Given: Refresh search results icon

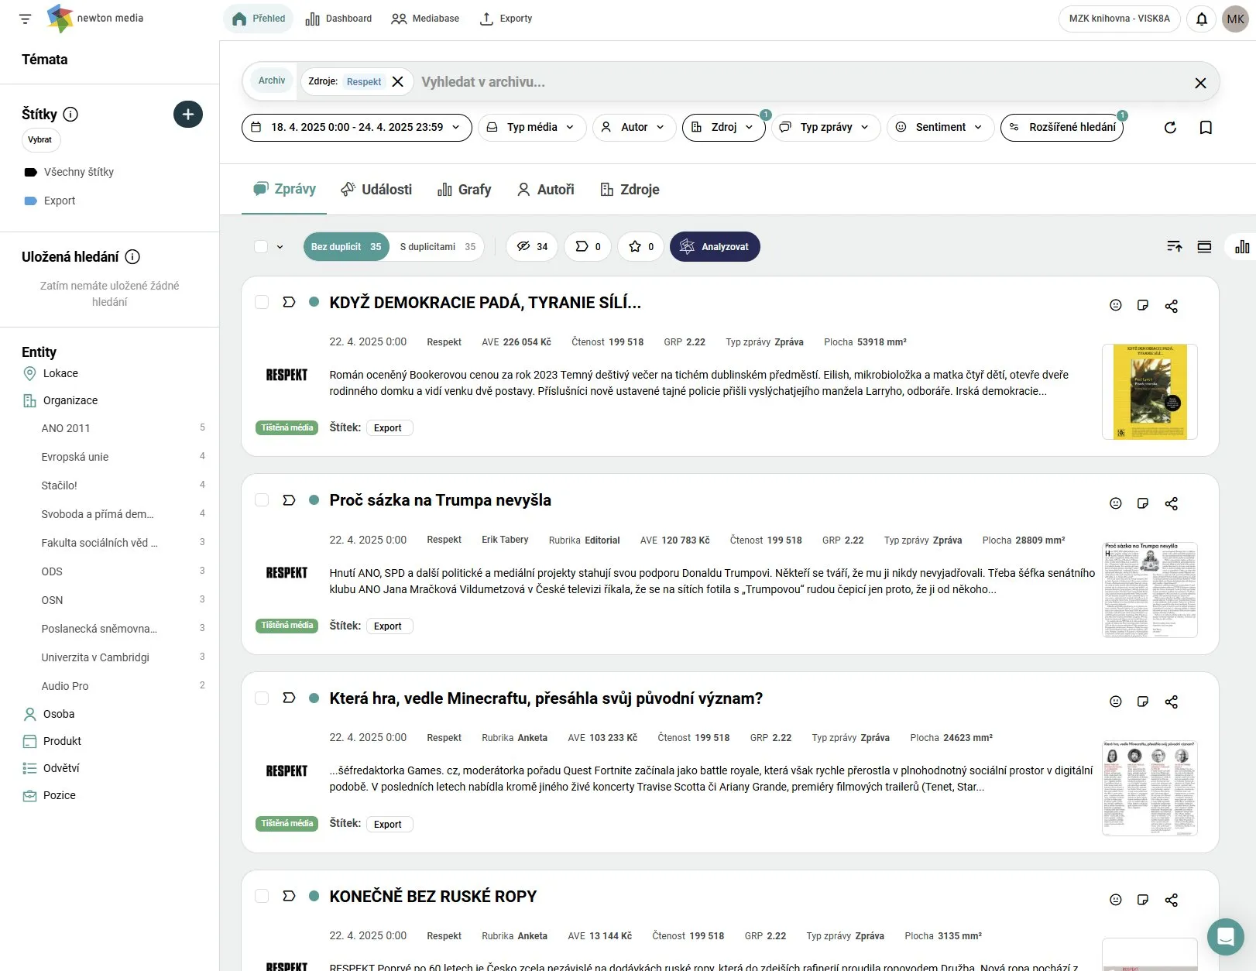Looking at the screenshot, I should point(1170,128).
